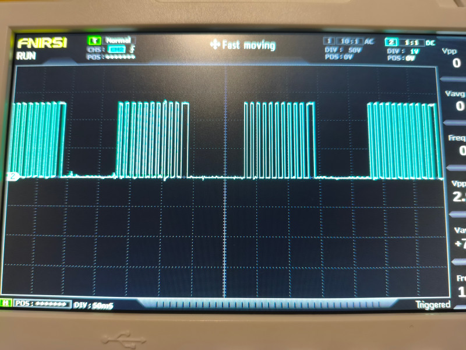Screen dimensions: 466x350
Task: Tap the time base DIV 50mS
Action: tap(93, 305)
